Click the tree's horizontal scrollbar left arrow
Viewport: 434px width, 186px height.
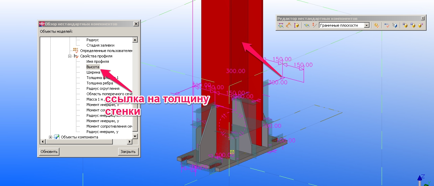click(43, 142)
